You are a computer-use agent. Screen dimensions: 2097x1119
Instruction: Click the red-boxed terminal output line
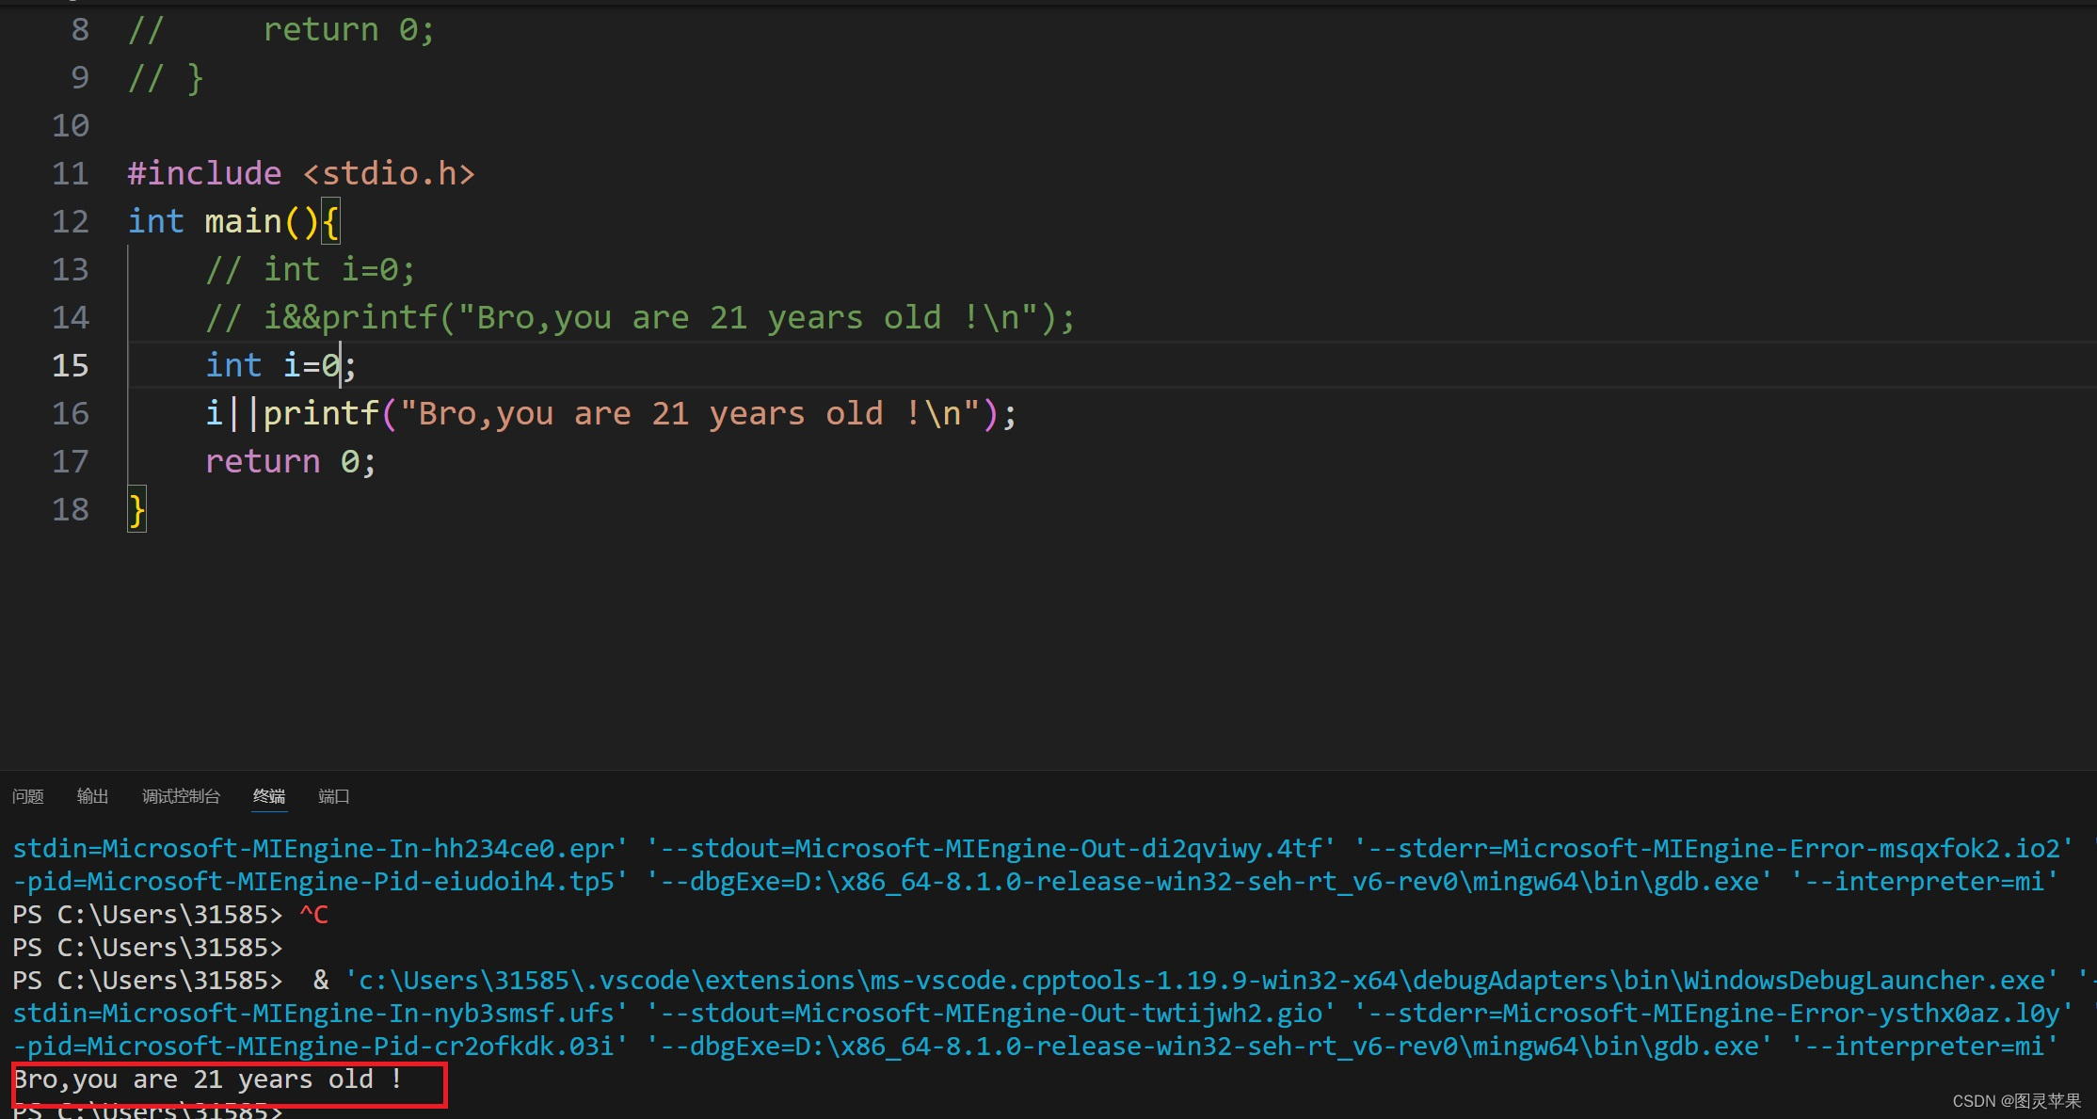click(209, 1079)
